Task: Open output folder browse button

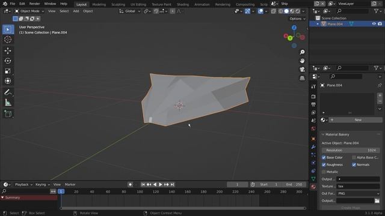Action: (377, 200)
